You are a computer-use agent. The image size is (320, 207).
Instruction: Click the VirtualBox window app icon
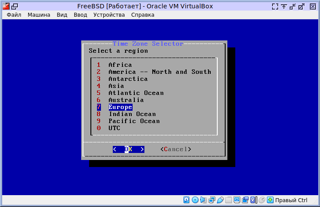(x=6, y=6)
